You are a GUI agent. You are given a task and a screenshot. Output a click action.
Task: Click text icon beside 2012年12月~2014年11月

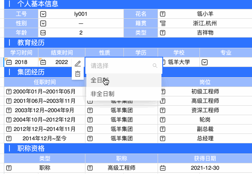(x=9, y=129)
